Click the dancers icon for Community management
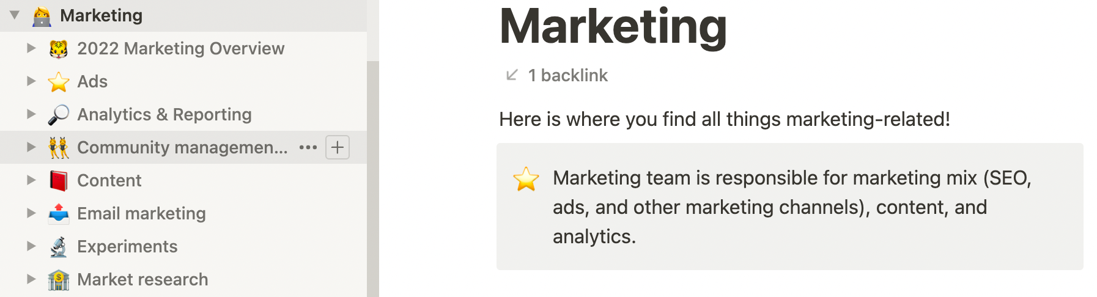 pyautogui.click(x=59, y=148)
